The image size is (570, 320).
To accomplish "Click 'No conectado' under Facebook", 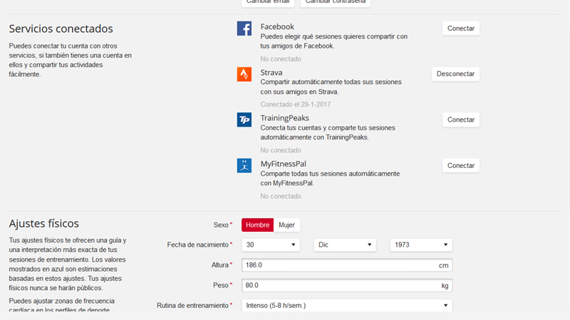I will [x=281, y=59].
